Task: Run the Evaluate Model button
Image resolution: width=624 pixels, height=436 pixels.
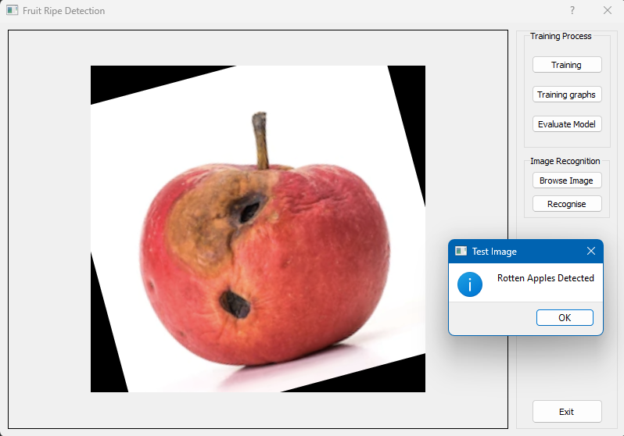Action: 567,124
